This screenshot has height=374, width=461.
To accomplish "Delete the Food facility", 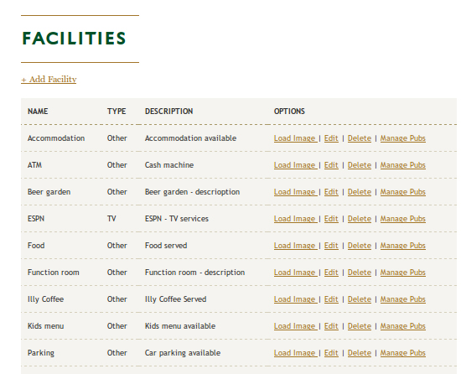I will point(360,246).
